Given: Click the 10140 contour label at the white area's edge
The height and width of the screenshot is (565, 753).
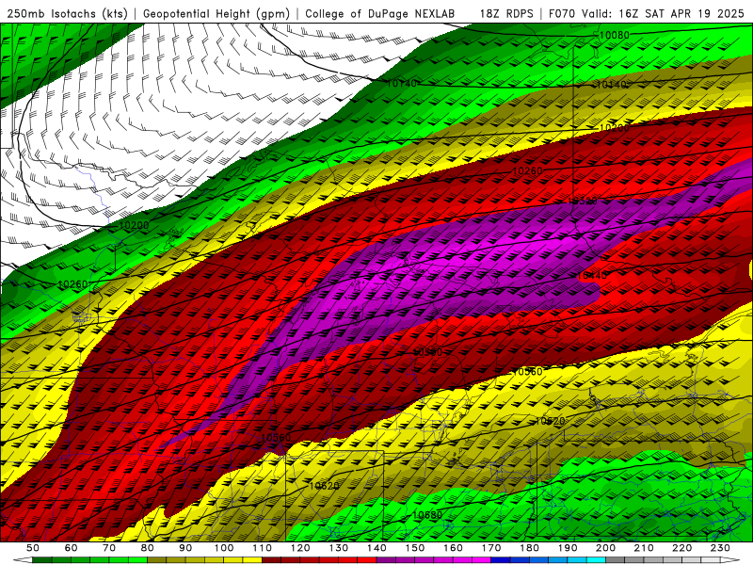Looking at the screenshot, I should tap(402, 84).
